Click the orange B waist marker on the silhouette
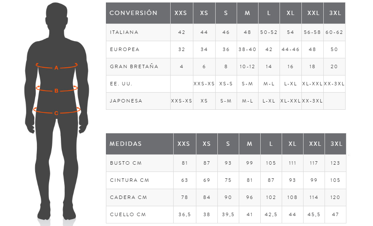The width and height of the screenshot is (373, 226). click(56, 90)
